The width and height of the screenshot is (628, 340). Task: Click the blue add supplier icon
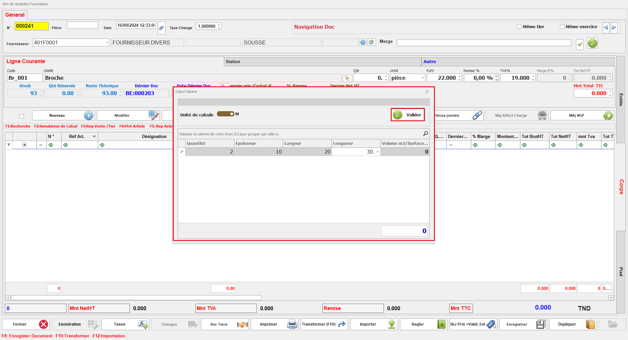[363, 42]
